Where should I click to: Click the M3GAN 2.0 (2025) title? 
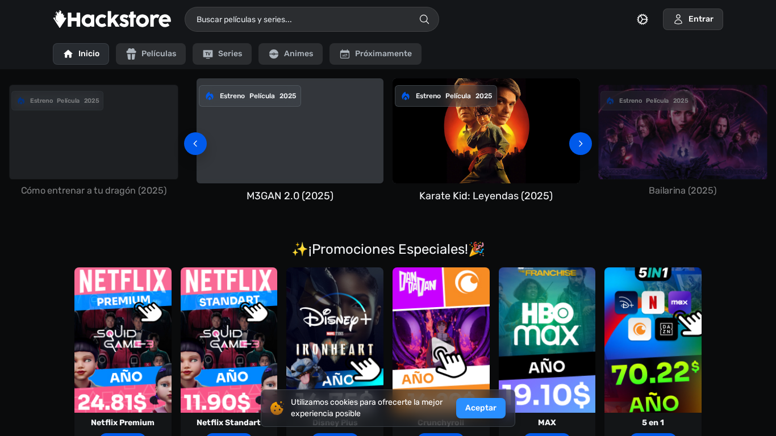(290, 196)
